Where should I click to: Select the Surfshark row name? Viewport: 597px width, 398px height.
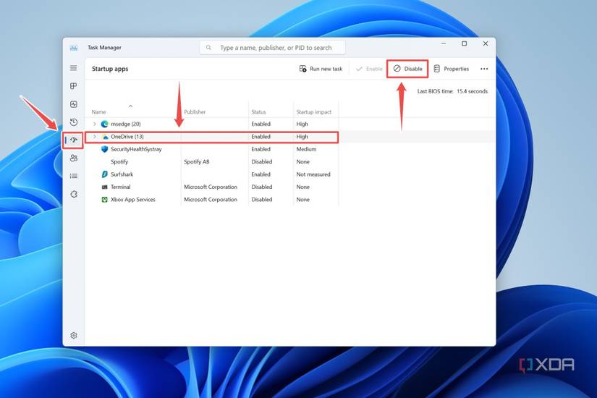pyautogui.click(x=122, y=174)
